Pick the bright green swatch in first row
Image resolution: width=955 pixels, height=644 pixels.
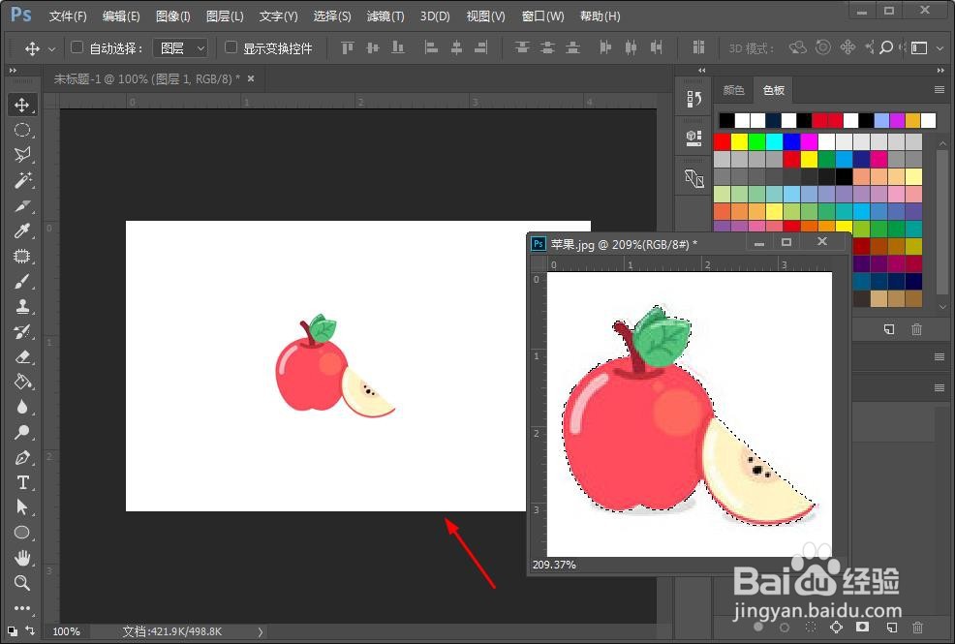point(757,141)
